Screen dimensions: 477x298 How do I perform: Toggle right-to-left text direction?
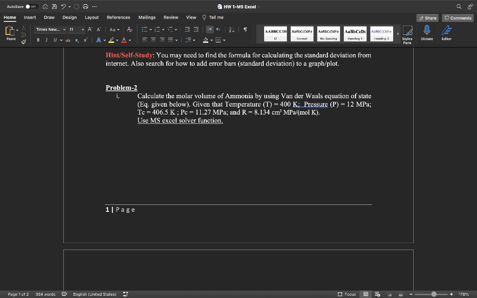[218, 29]
